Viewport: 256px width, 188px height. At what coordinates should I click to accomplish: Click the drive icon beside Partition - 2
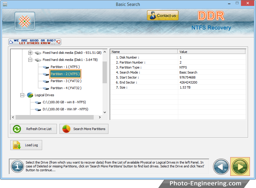point(46,74)
